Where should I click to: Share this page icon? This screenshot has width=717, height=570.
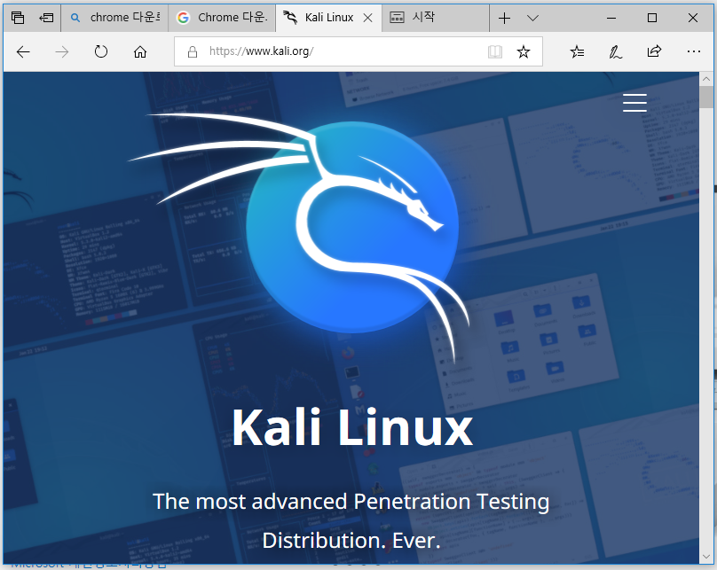coord(654,51)
